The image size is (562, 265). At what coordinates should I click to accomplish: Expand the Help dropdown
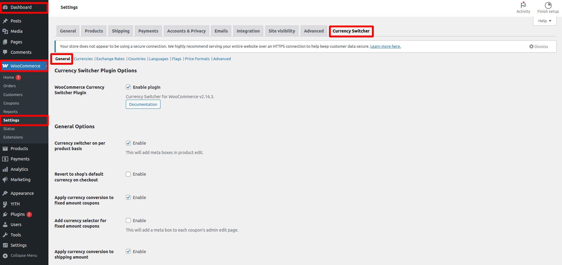pos(545,21)
